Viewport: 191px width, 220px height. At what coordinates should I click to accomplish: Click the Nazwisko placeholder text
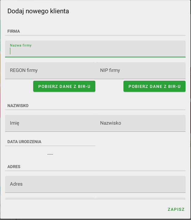(111, 123)
